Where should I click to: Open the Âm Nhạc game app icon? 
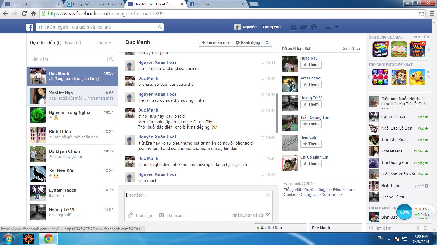tap(380, 49)
